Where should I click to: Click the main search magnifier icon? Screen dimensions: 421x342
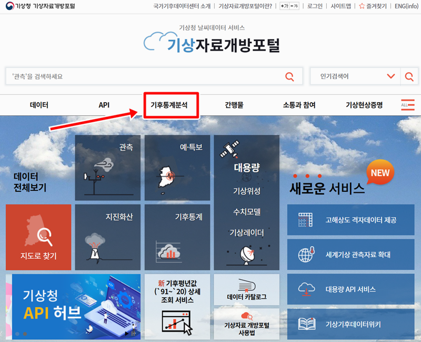(x=289, y=76)
